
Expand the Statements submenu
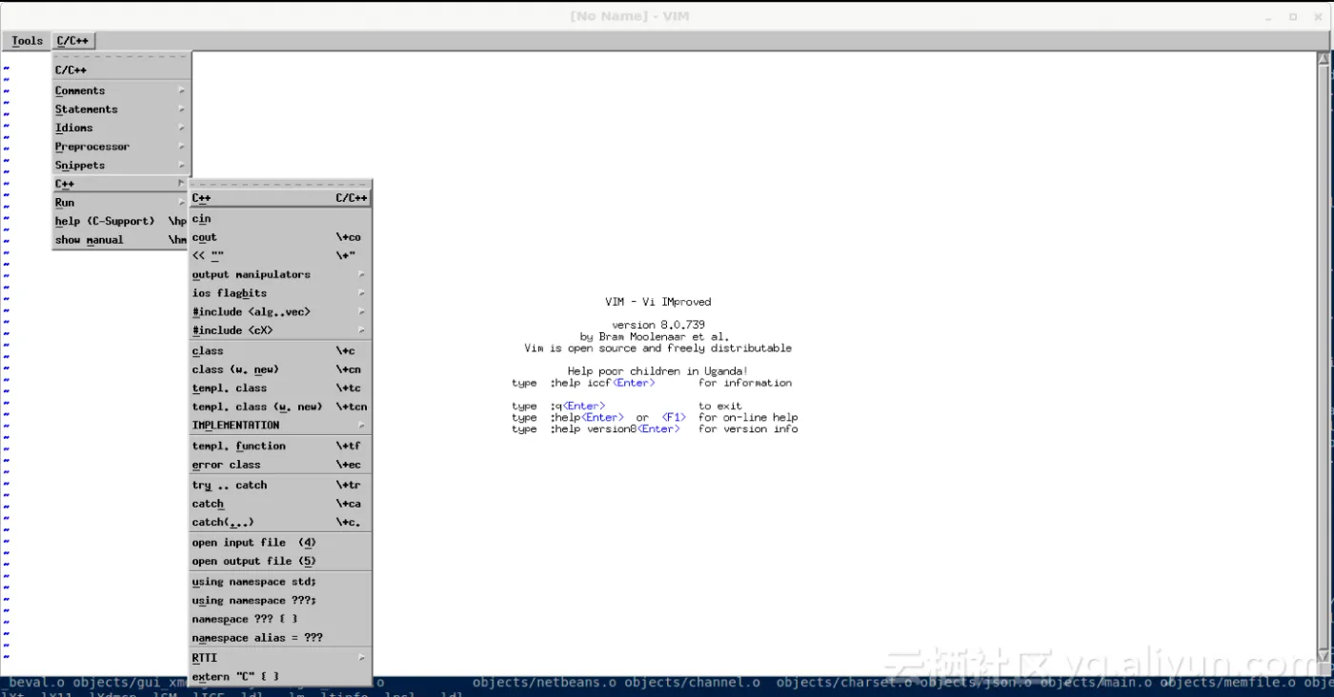(122, 110)
